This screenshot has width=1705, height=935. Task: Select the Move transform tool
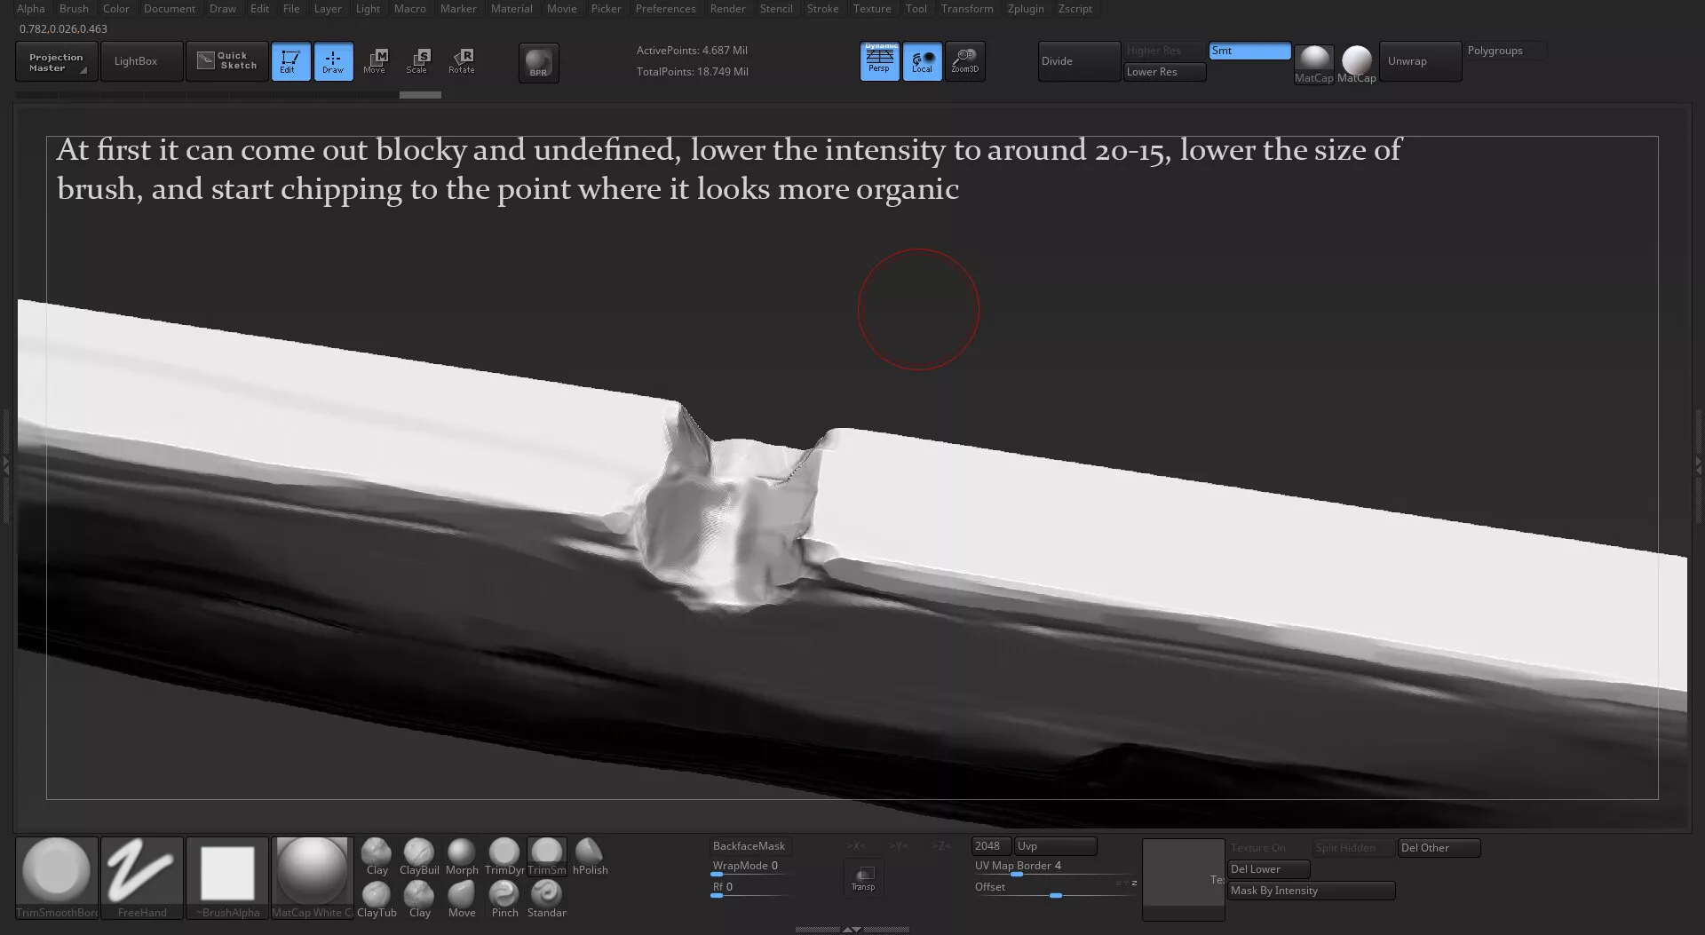pyautogui.click(x=375, y=60)
